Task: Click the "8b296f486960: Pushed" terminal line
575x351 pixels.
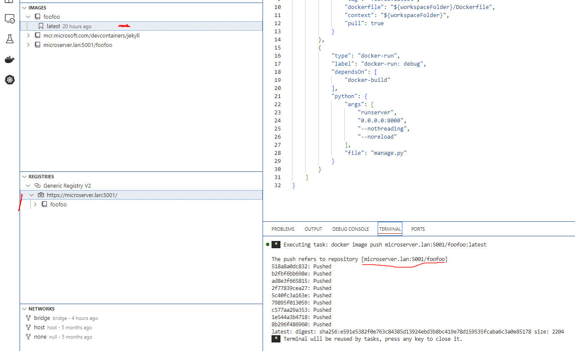Action: tap(301, 325)
